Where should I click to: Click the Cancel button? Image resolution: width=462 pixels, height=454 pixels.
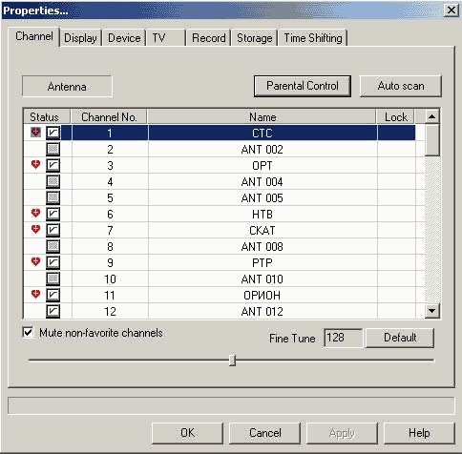264,433
